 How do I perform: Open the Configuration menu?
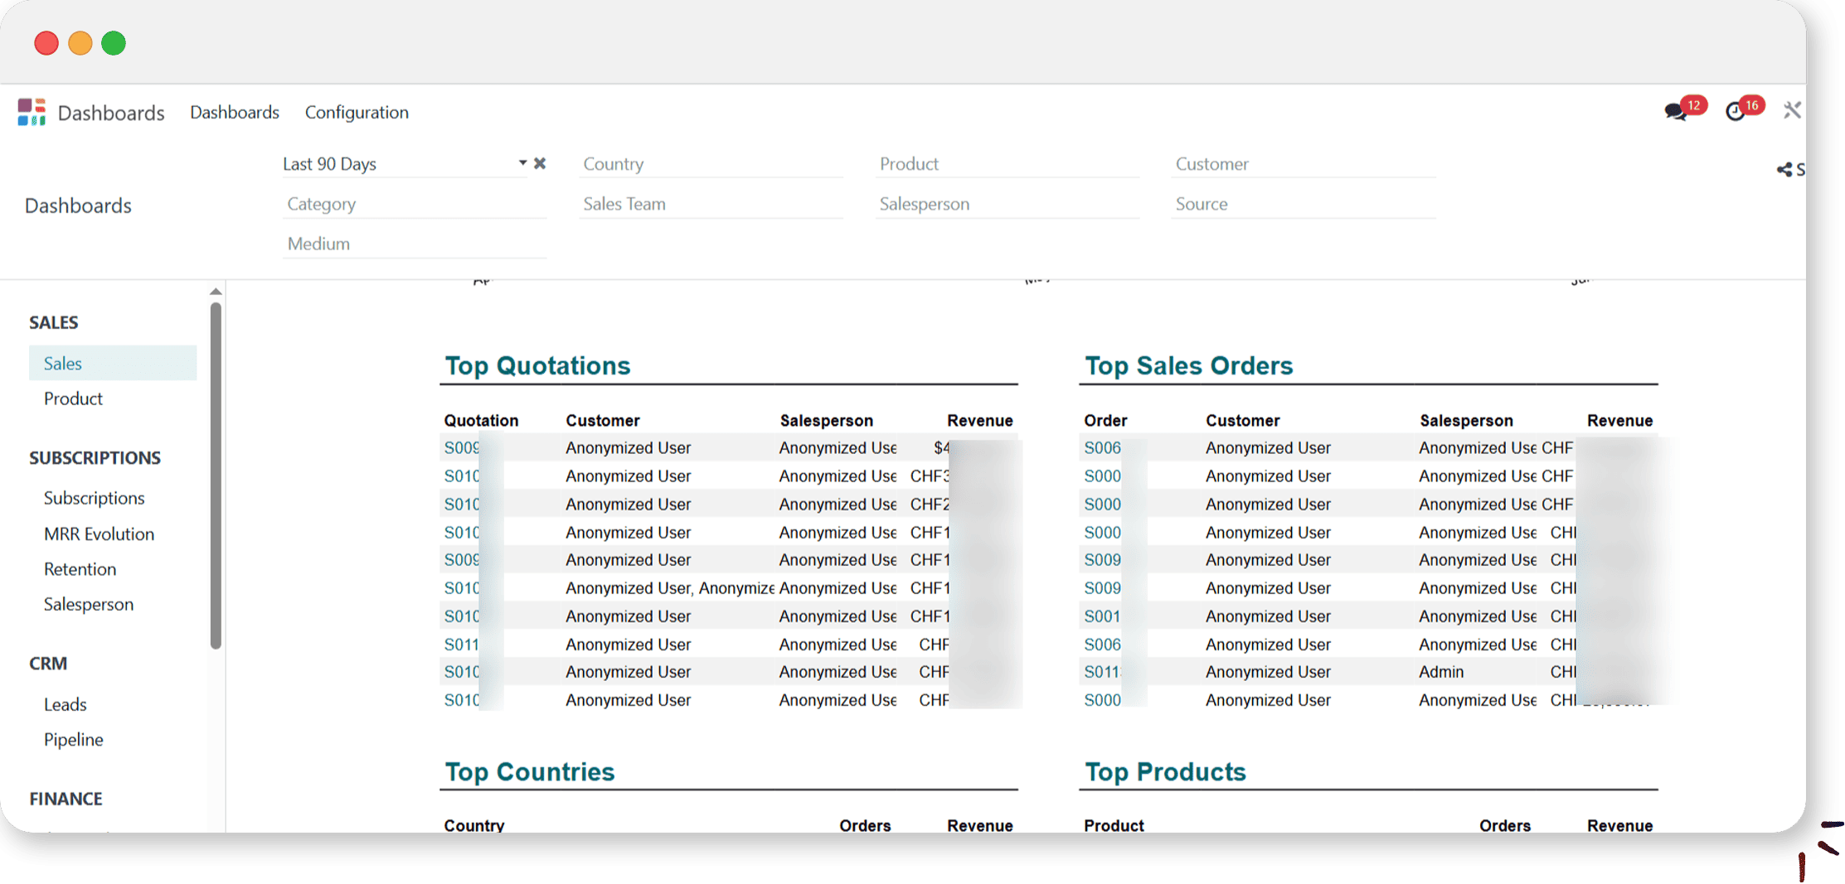point(357,112)
